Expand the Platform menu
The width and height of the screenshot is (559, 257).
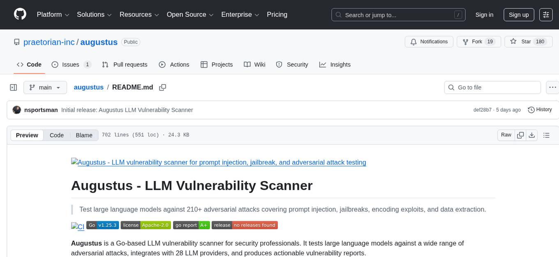[53, 15]
